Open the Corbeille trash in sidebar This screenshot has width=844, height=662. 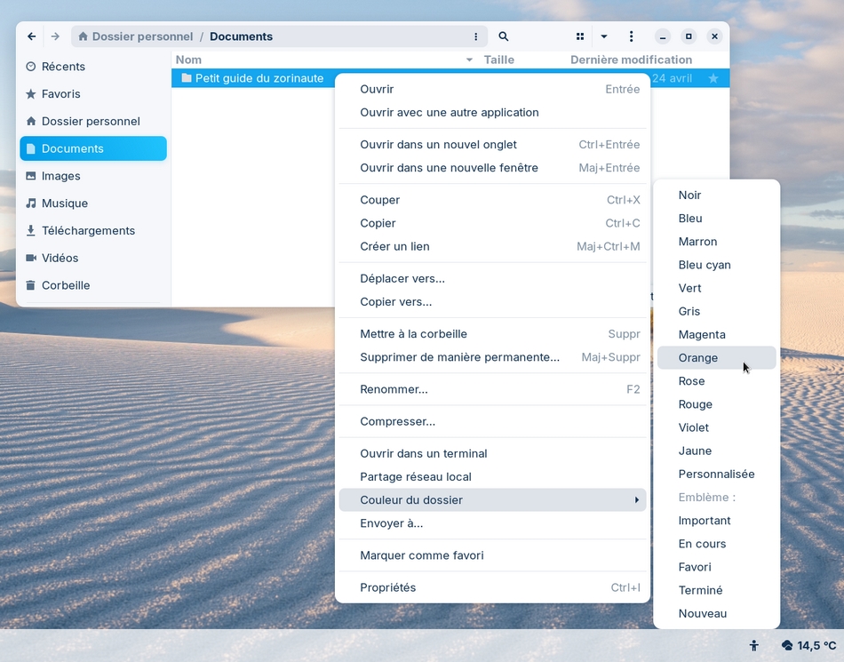(x=66, y=285)
